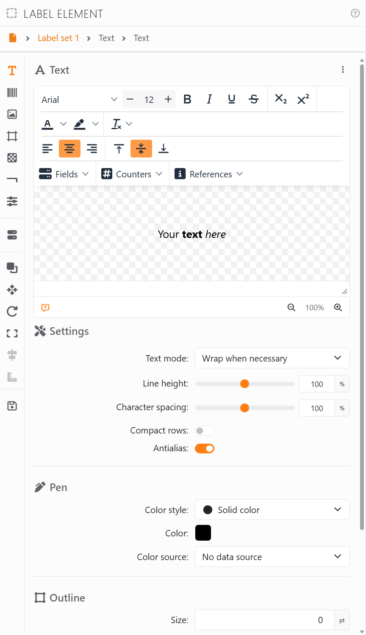Align text to bottom
This screenshot has width=366, height=635.
click(x=164, y=149)
